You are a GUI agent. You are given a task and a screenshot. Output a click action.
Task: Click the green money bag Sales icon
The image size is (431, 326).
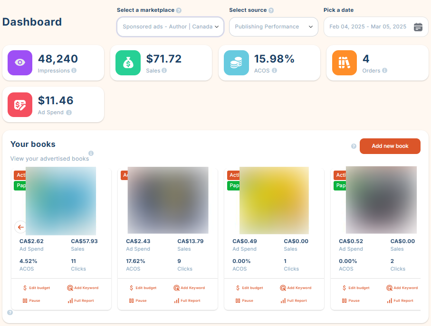pyautogui.click(x=128, y=63)
